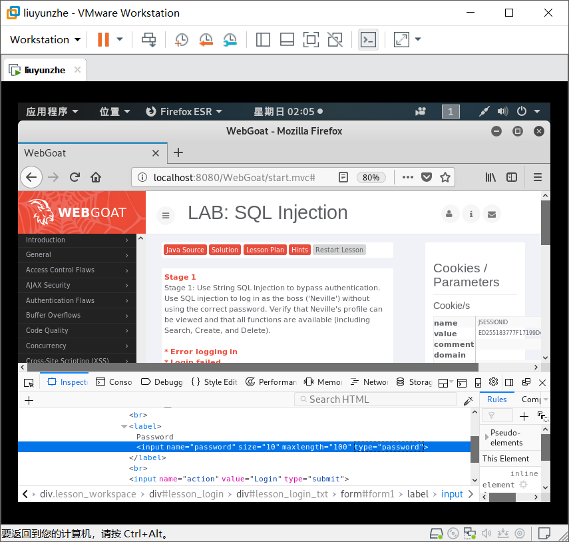The width and height of the screenshot is (569, 542).
Task: Show or hide the VMware library sidebar
Action: pos(263,39)
